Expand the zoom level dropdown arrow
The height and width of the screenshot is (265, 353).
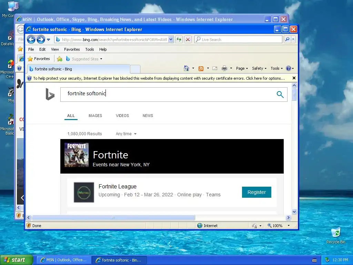[289, 226]
